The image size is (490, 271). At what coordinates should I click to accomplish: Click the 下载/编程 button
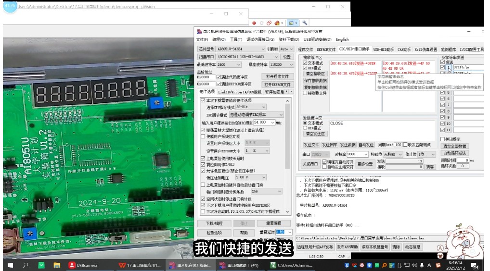point(214,223)
